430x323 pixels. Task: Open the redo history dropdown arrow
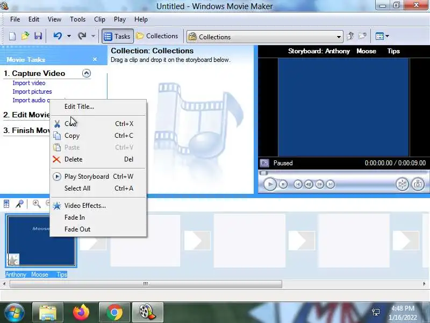tap(93, 36)
